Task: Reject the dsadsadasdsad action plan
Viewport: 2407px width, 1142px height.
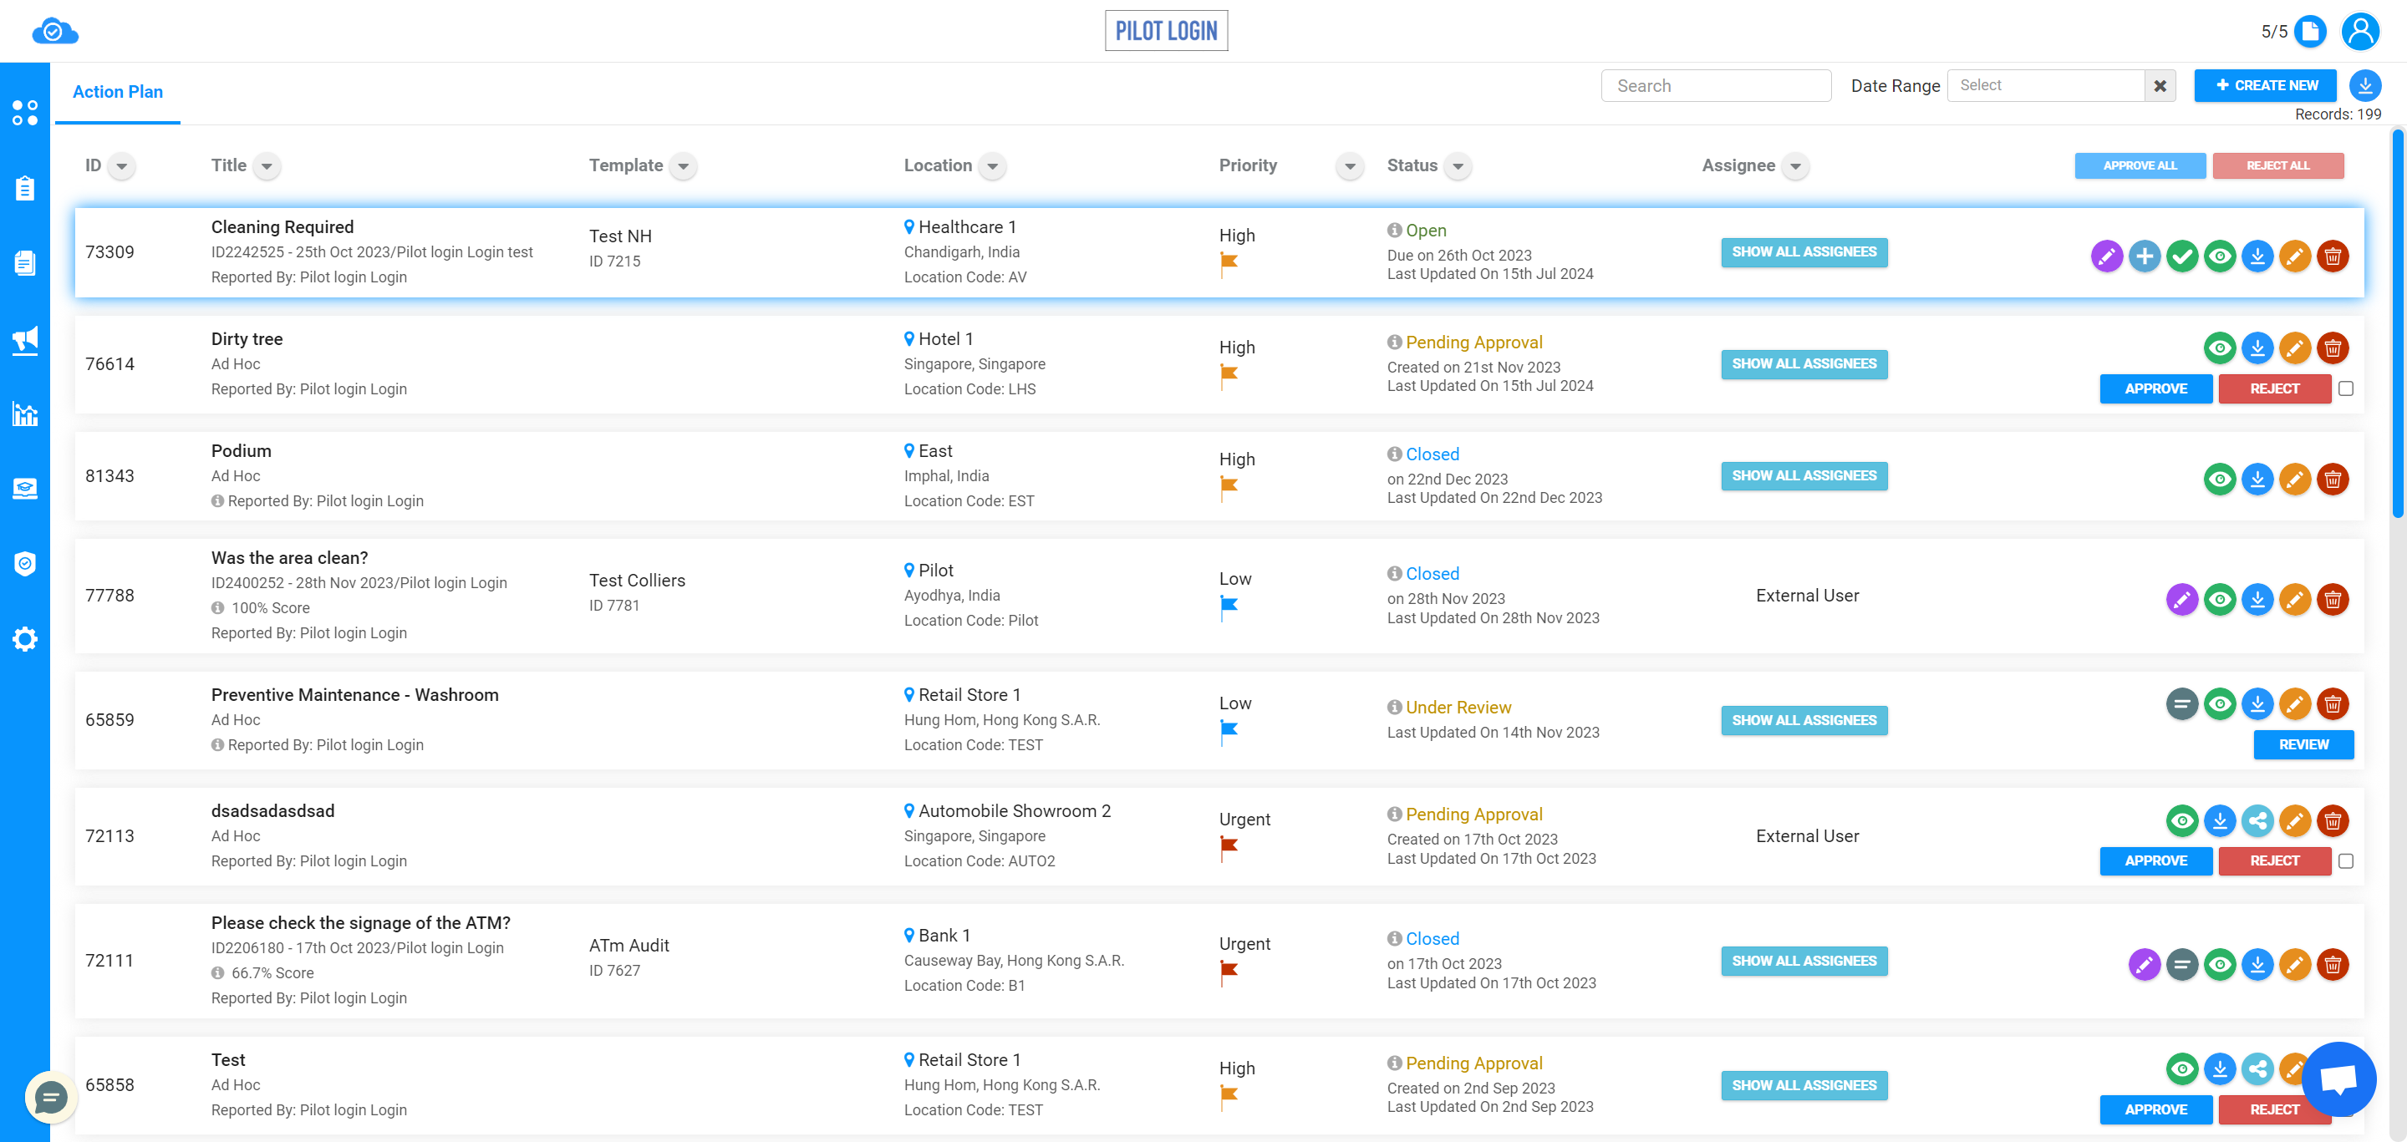Action: coord(2274,861)
